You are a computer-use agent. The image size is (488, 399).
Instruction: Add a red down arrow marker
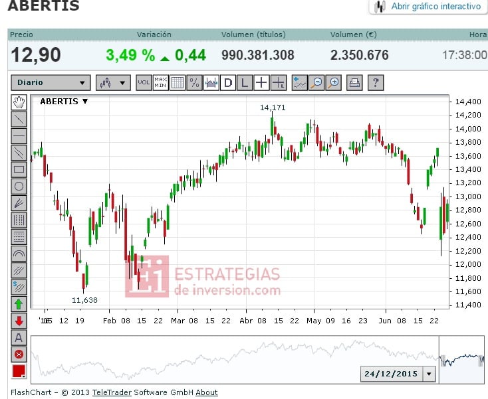19,321
